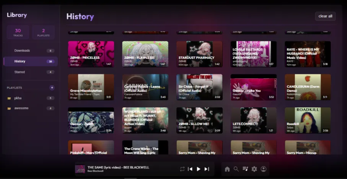Open settings with the gear icon
Screen dimensions: 347x179
[x=254, y=169]
